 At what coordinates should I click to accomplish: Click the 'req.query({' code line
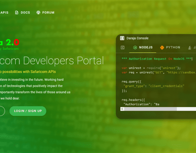[132, 81]
